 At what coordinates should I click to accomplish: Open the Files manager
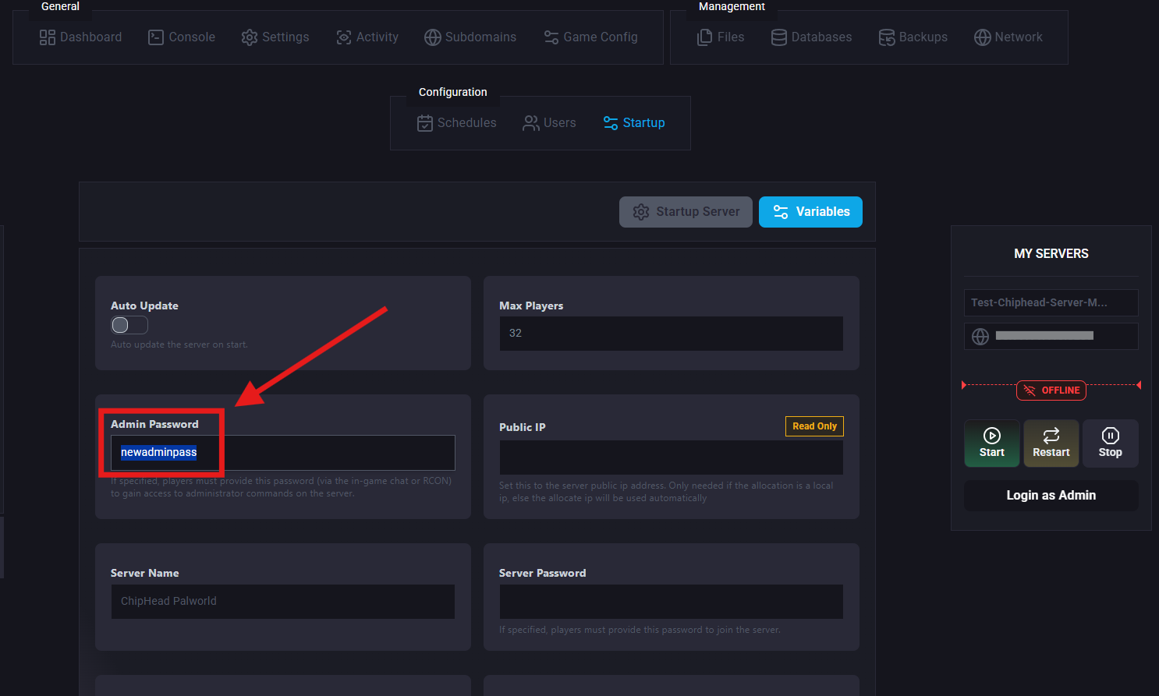pos(721,37)
